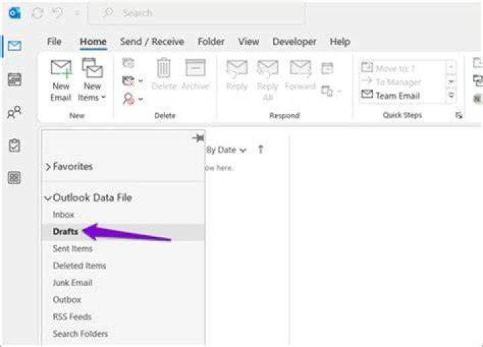Screen dimensions: 483x347
Task: Expand the Quick Steps gallery
Action: coord(451,96)
